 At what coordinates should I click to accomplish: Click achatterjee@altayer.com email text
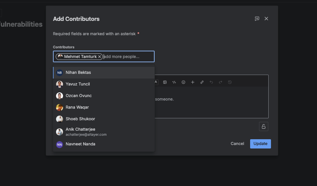pyautogui.click(x=86, y=135)
